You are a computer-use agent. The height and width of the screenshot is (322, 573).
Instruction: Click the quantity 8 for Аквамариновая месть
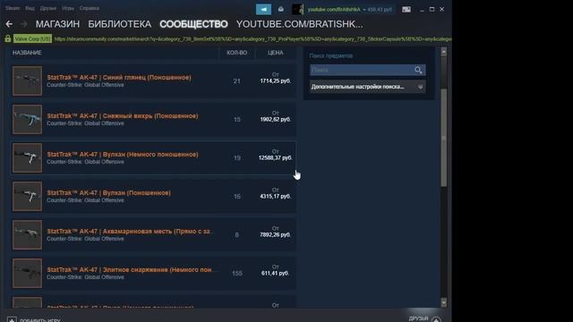point(236,234)
